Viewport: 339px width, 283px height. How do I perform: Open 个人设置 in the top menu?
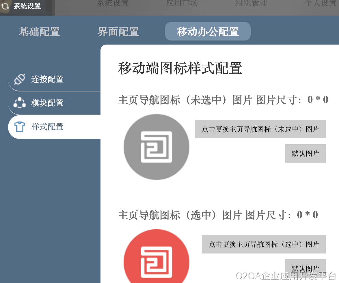(x=321, y=3)
